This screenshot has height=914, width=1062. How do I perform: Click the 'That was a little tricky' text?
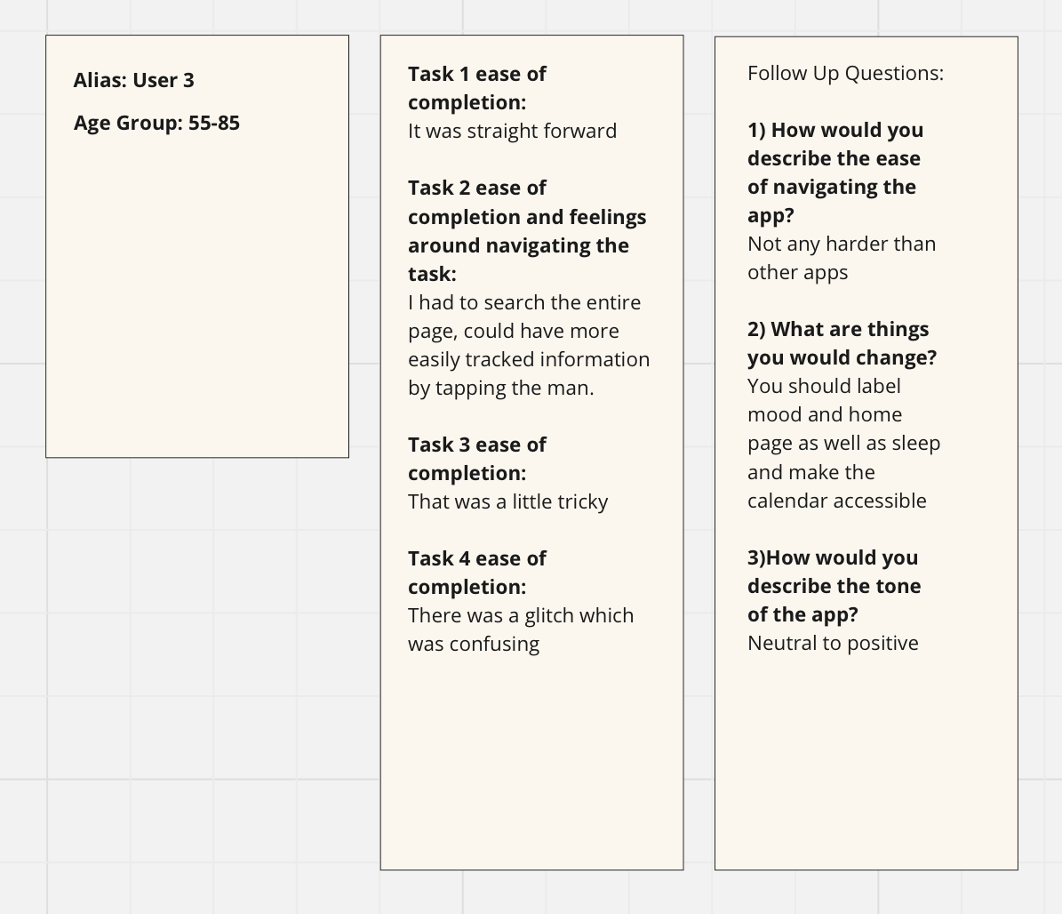pos(507,501)
